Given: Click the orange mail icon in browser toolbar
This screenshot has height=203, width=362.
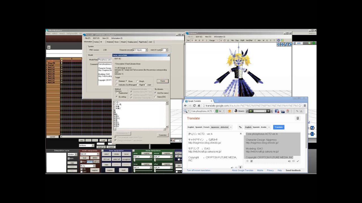Looking at the screenshot, I should tap(229, 111).
